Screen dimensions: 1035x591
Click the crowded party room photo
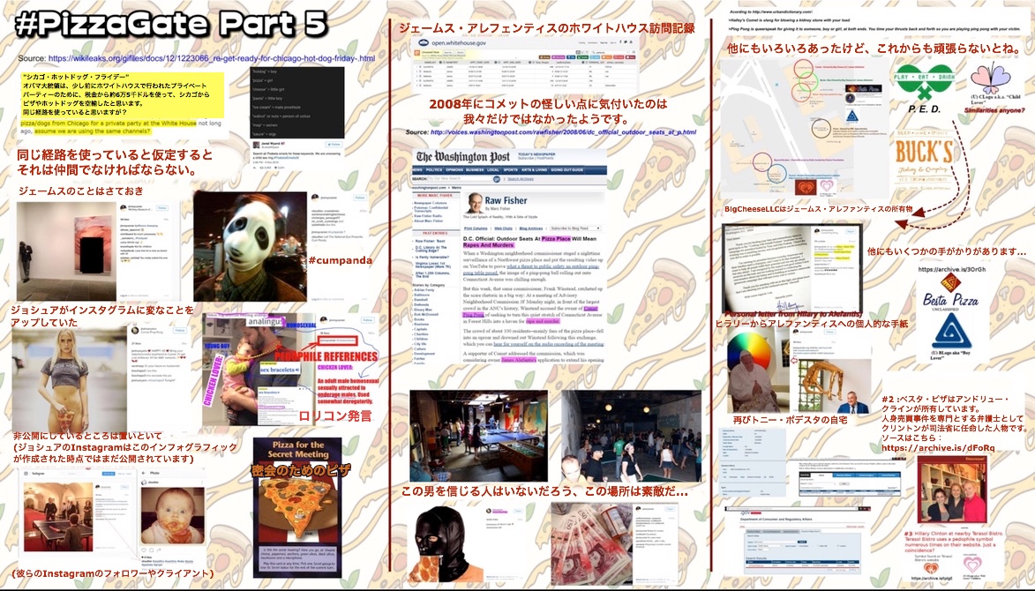point(631,436)
